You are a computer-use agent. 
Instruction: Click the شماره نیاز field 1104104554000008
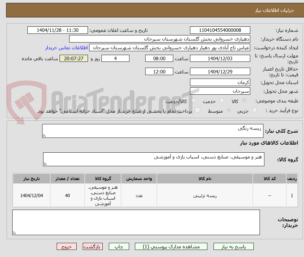[220, 30]
